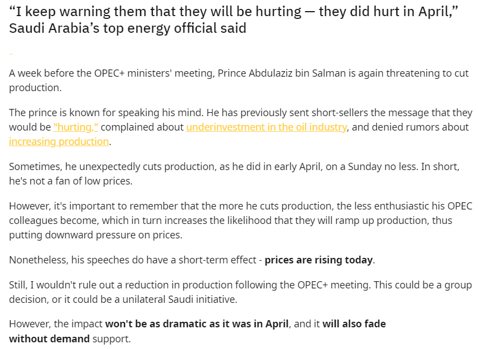Viewport: 478px width, 349px height.
Task: Click the text "complained about" between the links
Action: pyautogui.click(x=142, y=127)
